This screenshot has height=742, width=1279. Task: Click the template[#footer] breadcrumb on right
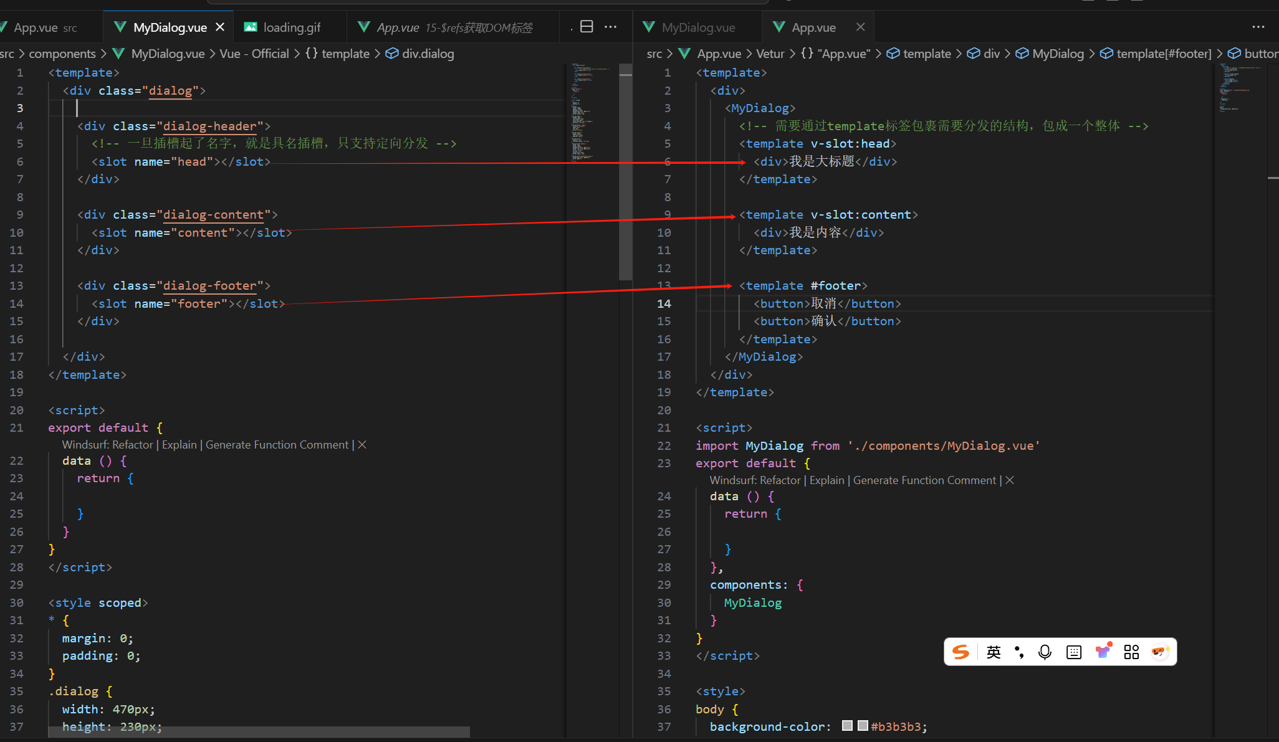coord(1164,54)
